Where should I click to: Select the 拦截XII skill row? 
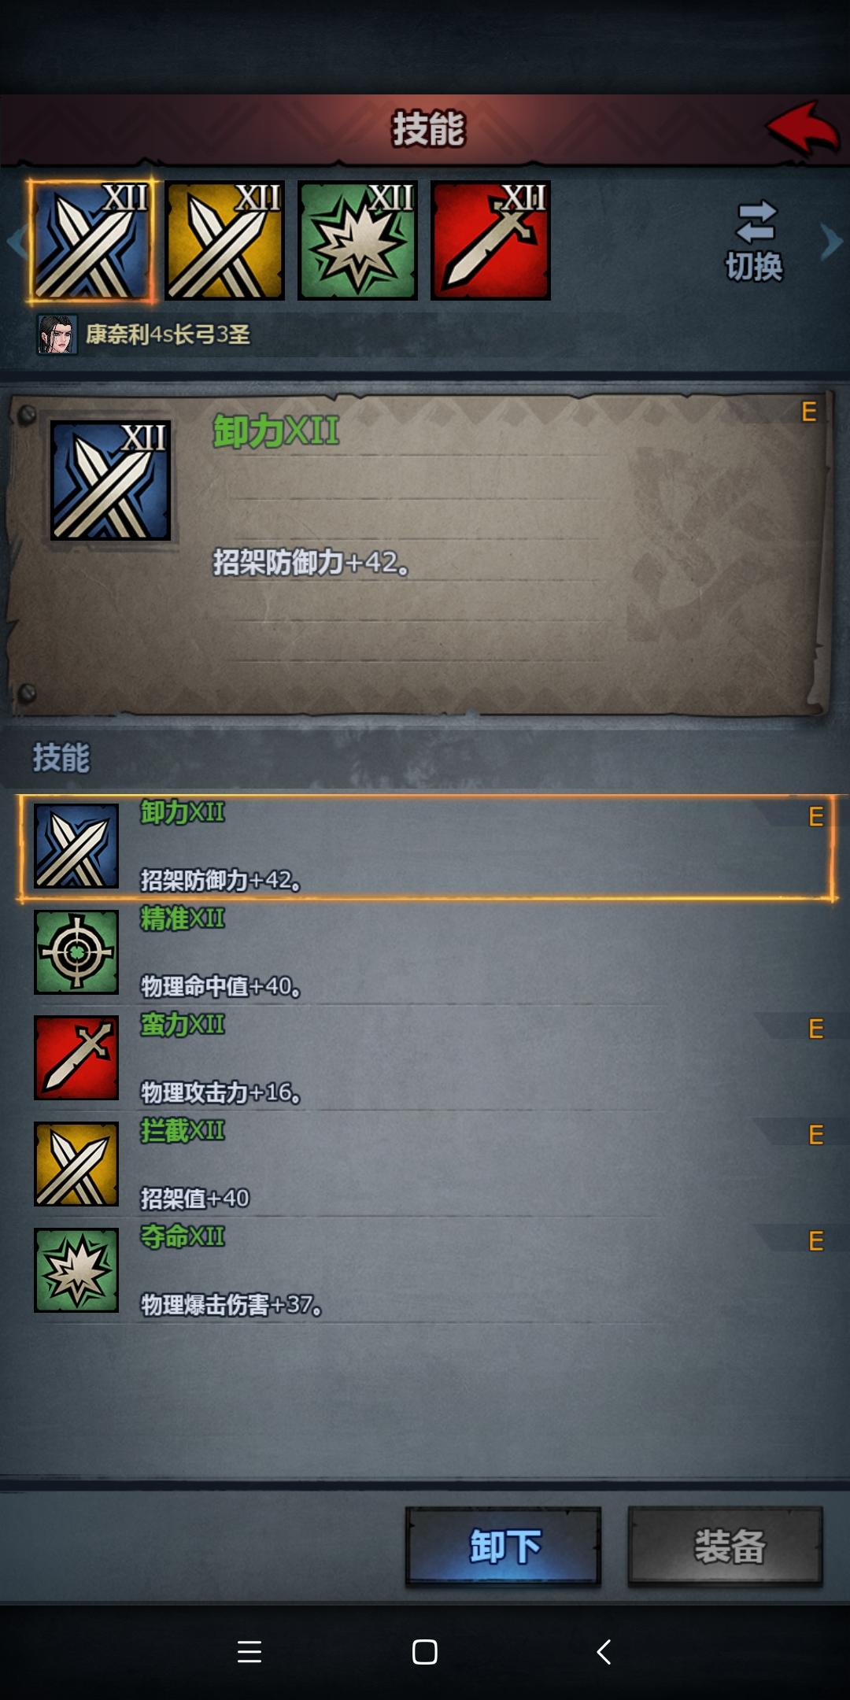pos(426,1165)
